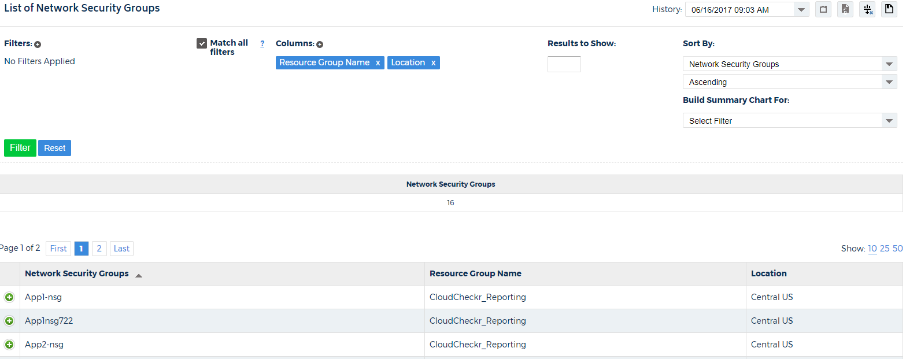The height and width of the screenshot is (359, 906).
Task: Click the black document icon at far right
Action: pos(889,9)
